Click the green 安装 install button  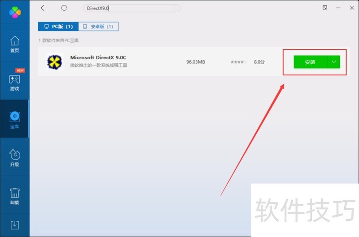click(311, 62)
